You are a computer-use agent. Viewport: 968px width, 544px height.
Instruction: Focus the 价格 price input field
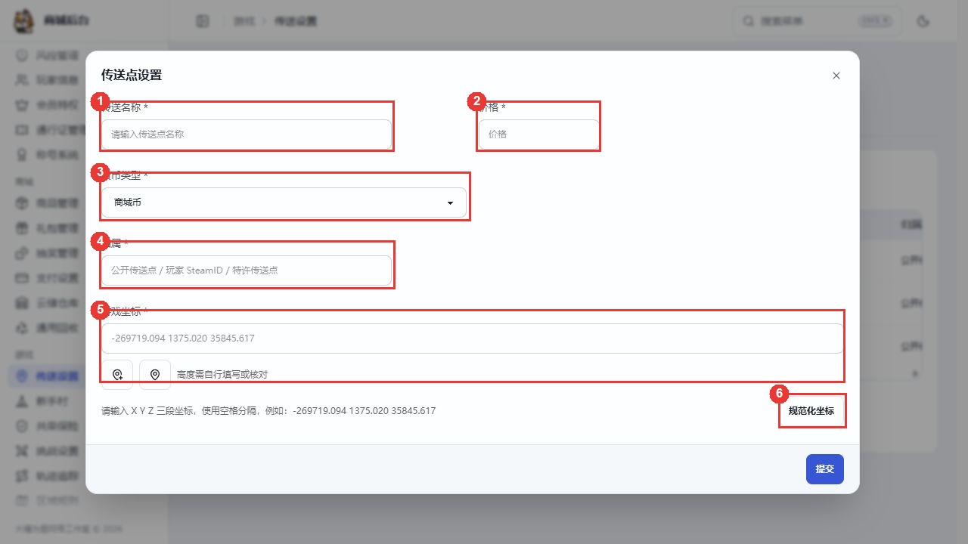pyautogui.click(x=538, y=134)
